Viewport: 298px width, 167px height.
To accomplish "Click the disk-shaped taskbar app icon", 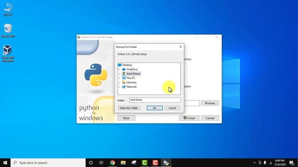I will point(134,163).
